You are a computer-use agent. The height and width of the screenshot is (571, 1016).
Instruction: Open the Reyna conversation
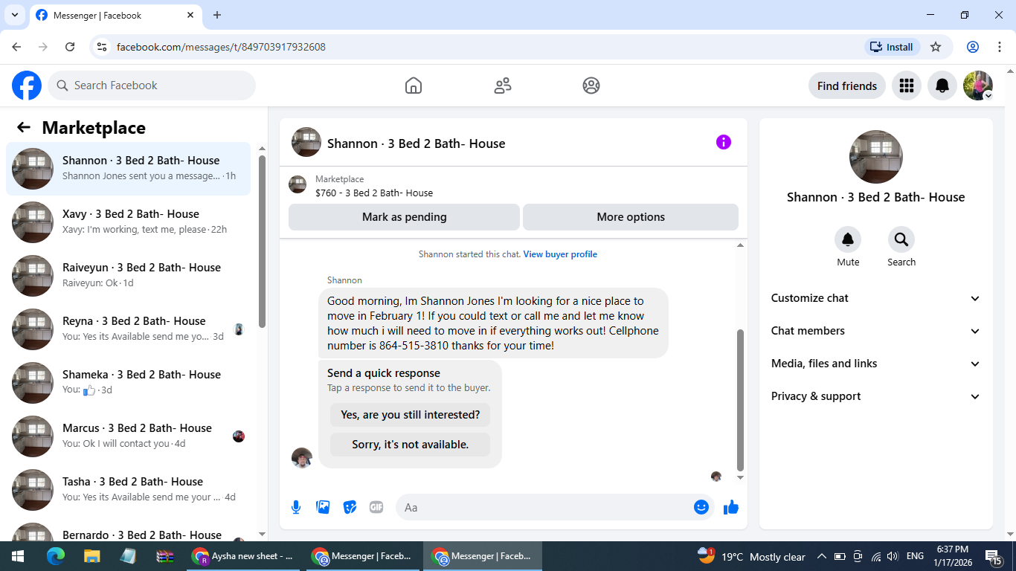point(128,329)
